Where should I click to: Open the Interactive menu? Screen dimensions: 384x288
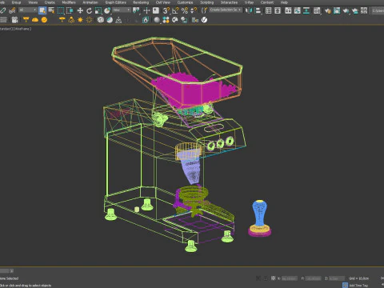(229, 2)
